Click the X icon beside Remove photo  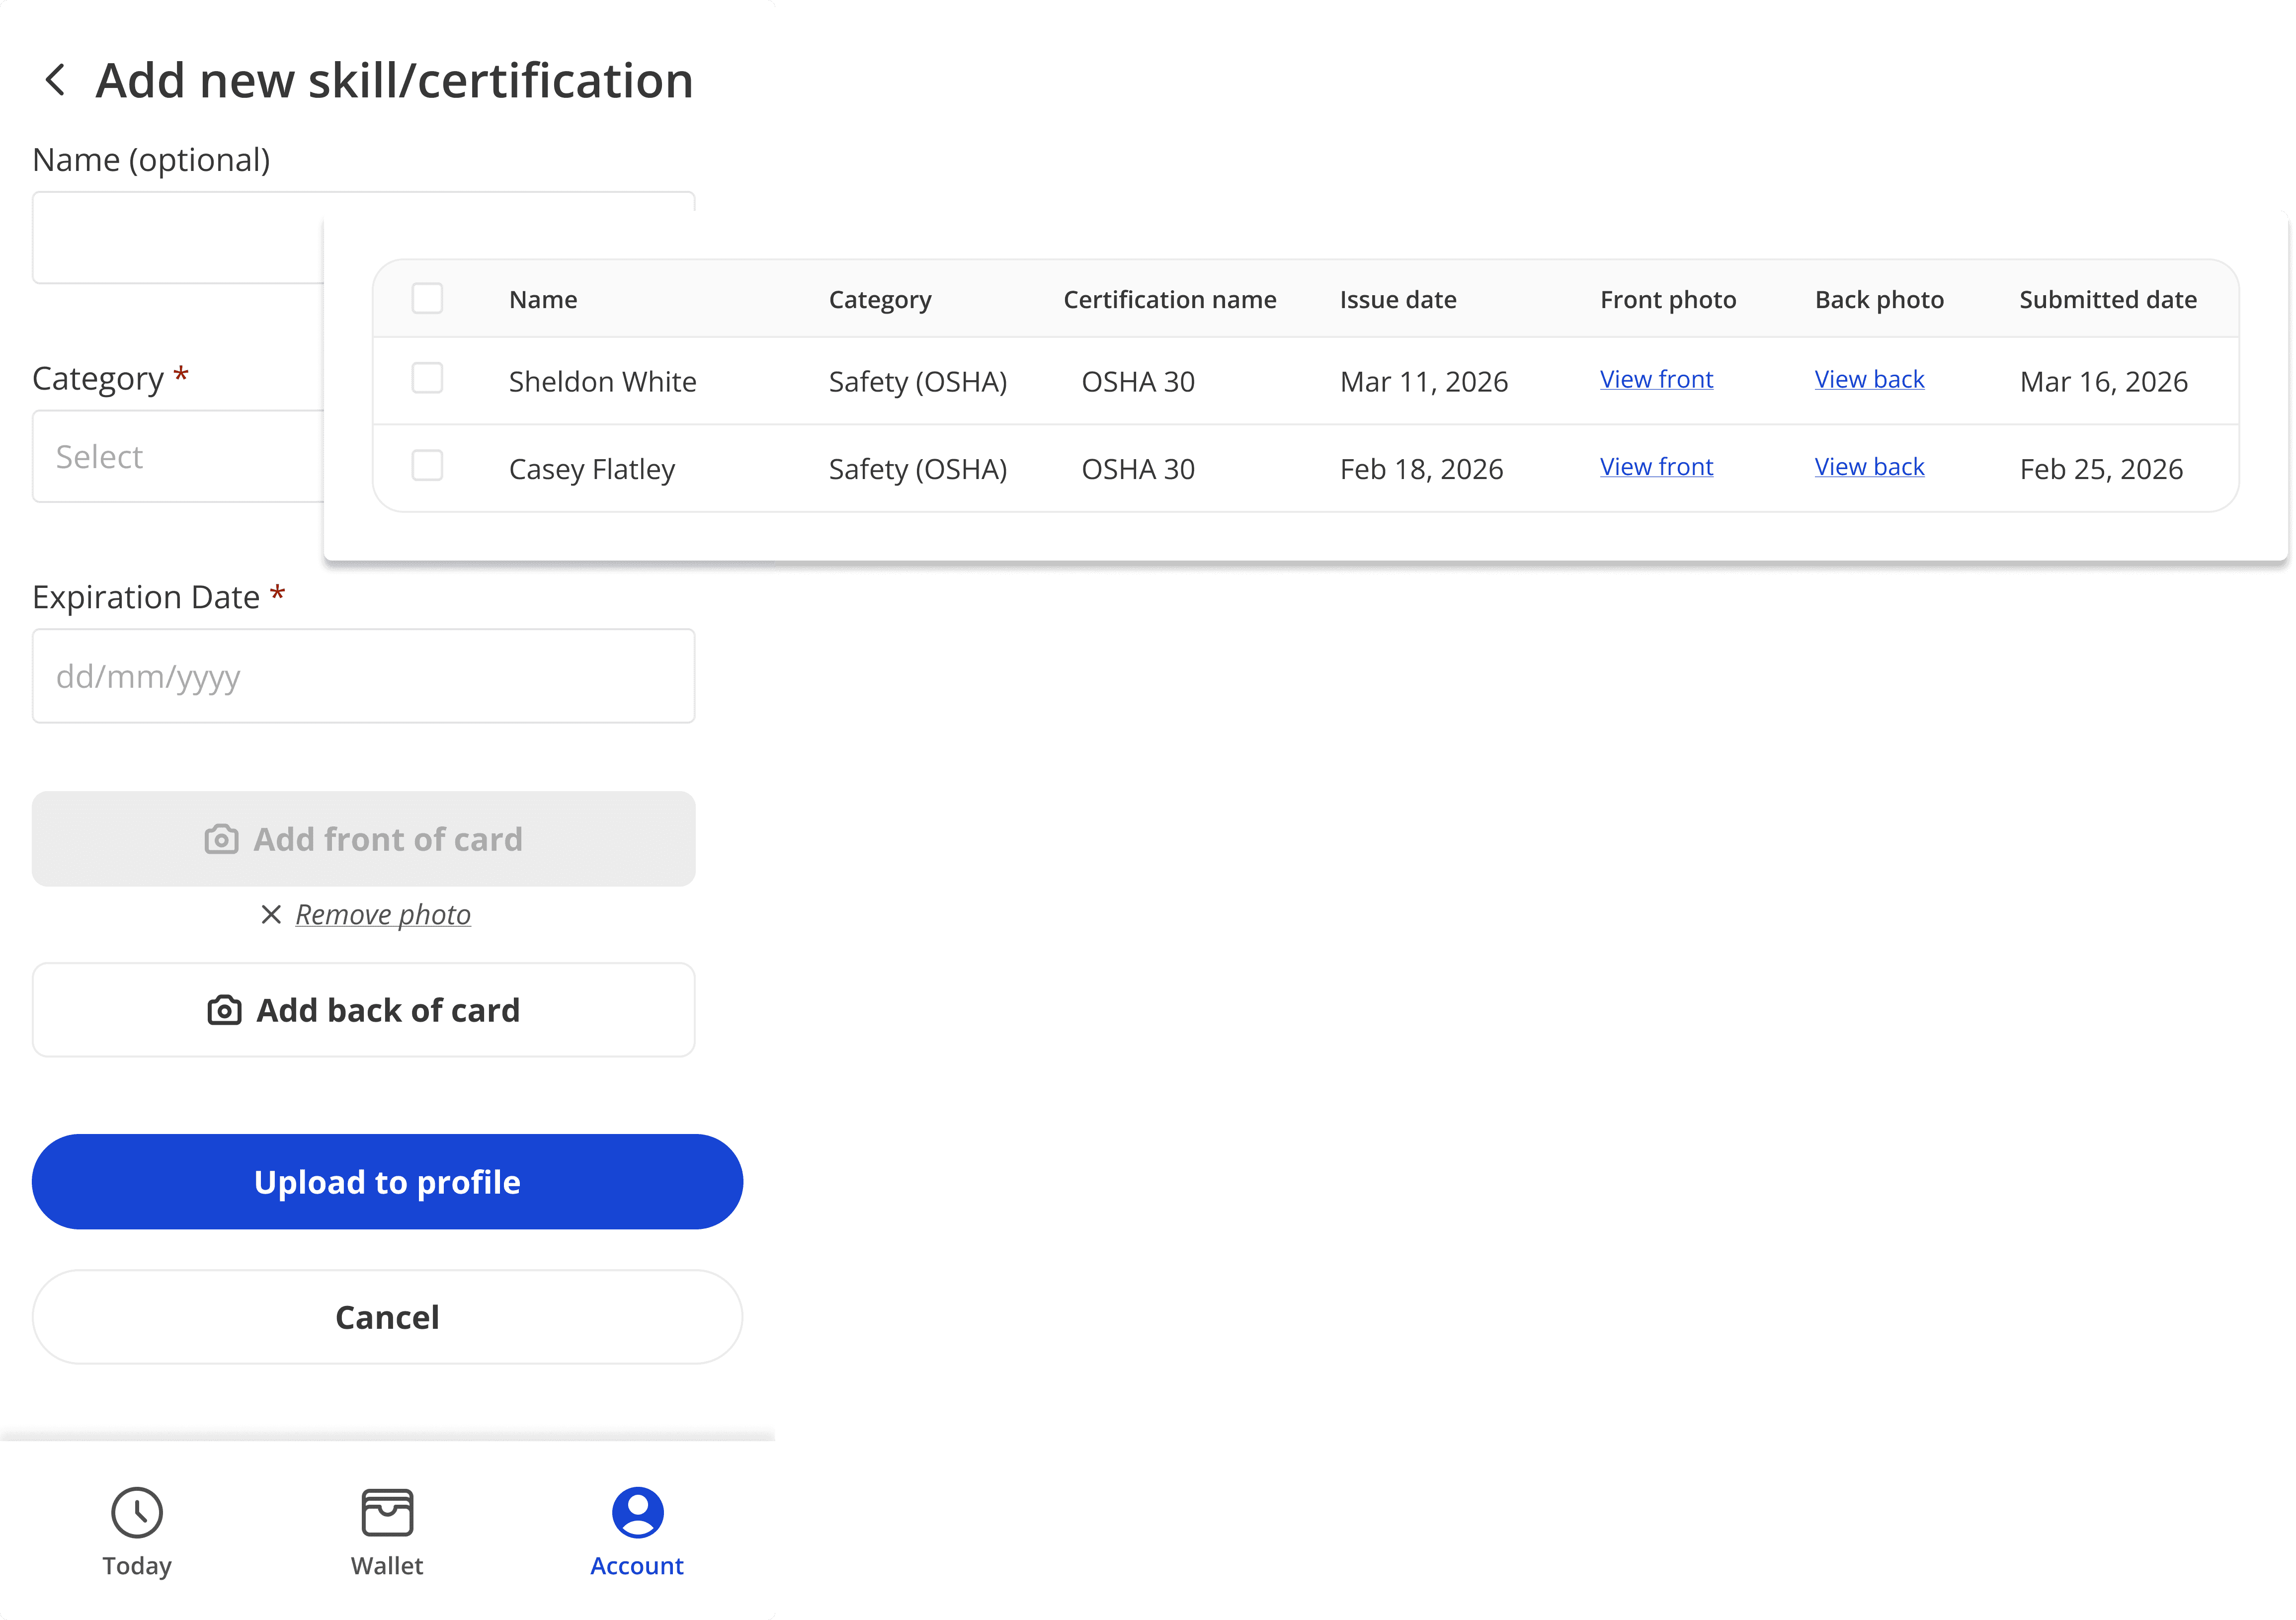tap(270, 914)
